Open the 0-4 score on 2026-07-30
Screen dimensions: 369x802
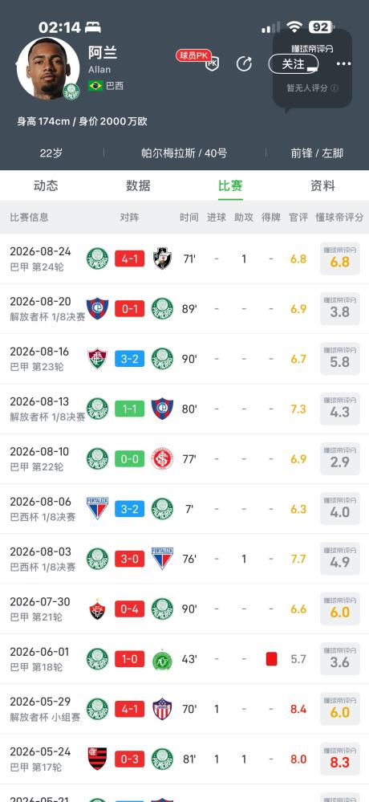click(x=129, y=609)
